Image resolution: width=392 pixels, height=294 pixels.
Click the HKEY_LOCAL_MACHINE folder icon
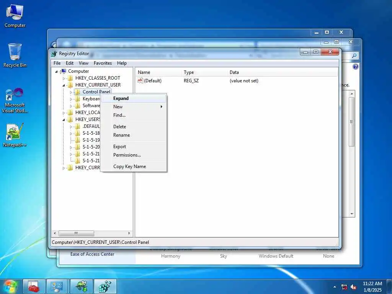point(70,113)
